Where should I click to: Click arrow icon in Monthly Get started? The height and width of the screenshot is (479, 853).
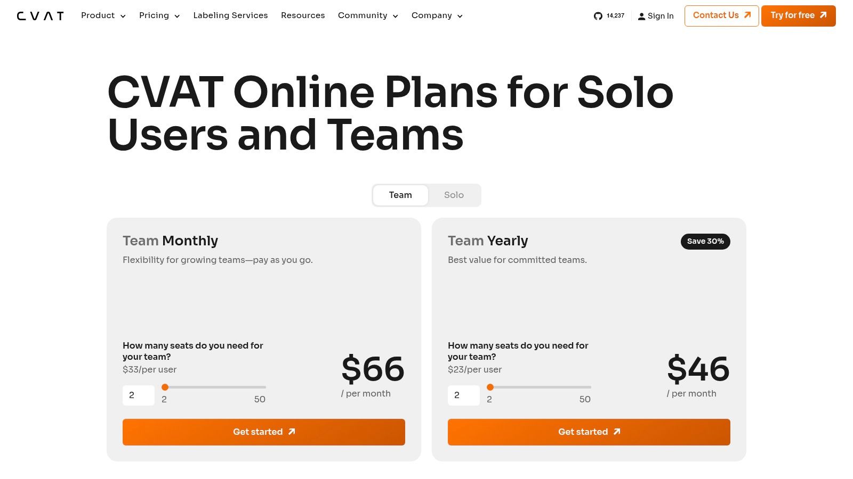[292, 432]
